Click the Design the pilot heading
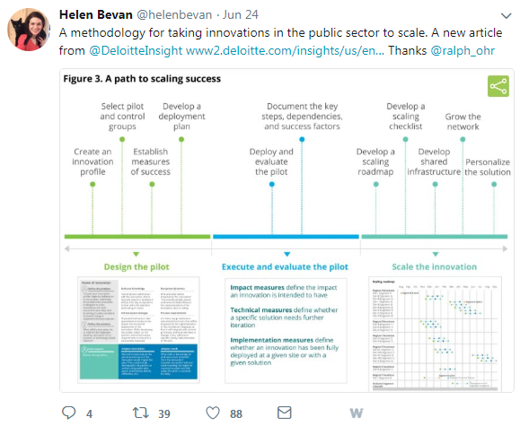 click(x=137, y=267)
